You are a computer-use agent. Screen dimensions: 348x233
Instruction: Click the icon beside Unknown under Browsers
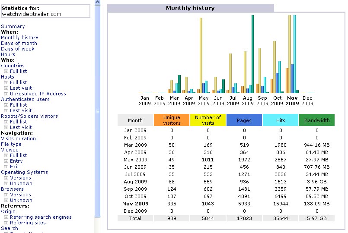click(6, 201)
